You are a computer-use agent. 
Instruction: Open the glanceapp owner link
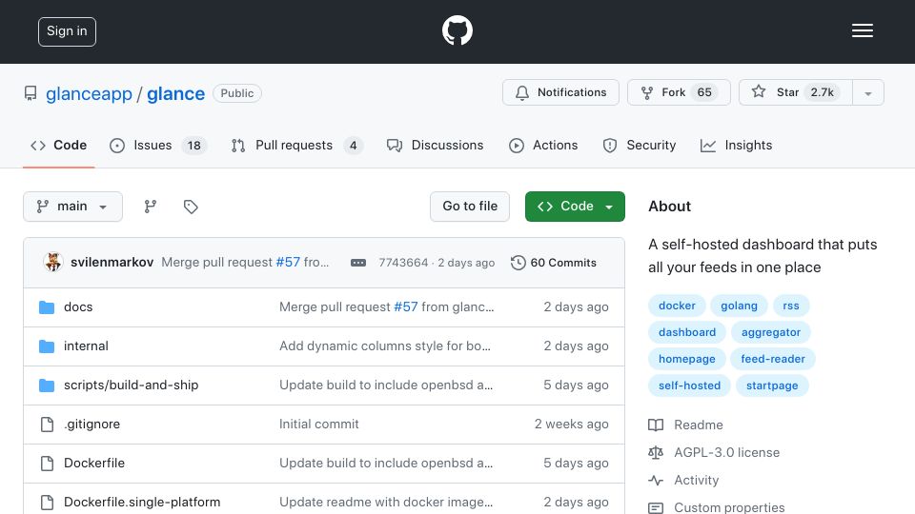point(90,94)
